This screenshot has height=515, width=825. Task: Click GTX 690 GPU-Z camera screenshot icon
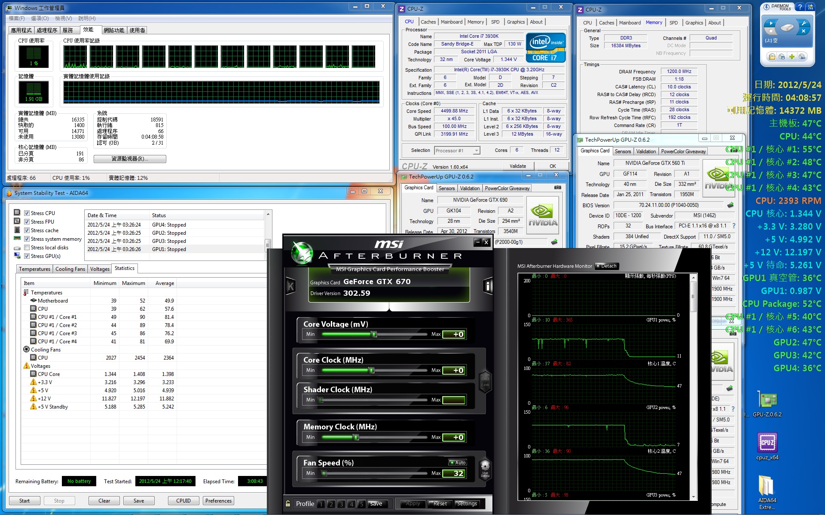(x=557, y=188)
